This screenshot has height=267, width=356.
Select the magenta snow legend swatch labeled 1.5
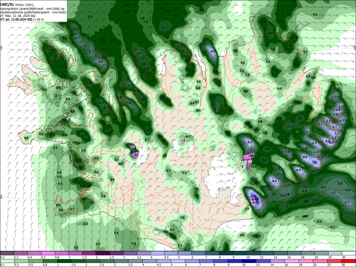tap(89, 253)
